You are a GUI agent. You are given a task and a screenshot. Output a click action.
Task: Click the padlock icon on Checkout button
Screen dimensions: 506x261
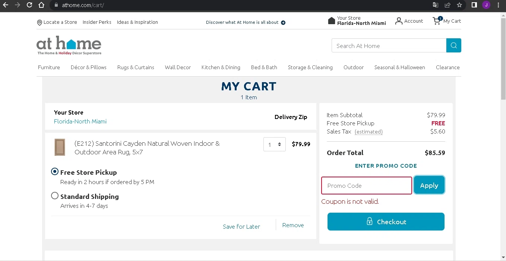tap(369, 222)
